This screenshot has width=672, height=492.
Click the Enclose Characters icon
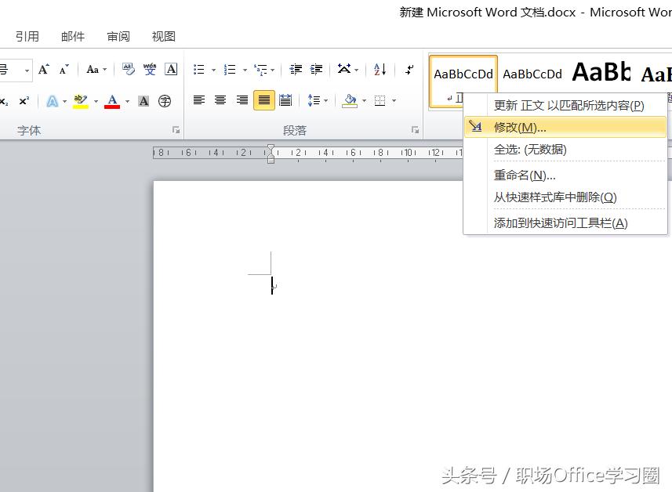164,100
